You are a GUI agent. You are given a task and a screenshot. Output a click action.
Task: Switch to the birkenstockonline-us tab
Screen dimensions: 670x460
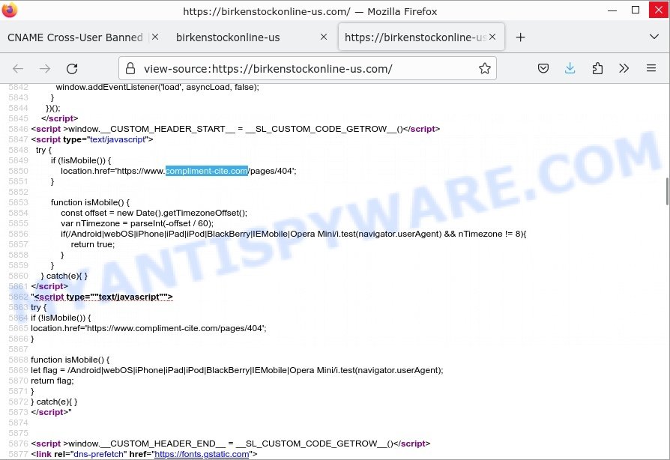[x=228, y=37]
